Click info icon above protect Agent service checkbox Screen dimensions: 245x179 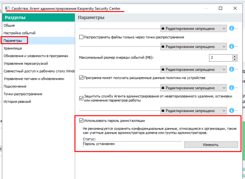232,88
